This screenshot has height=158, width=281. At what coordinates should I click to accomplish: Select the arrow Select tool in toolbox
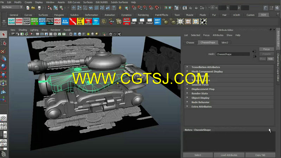pyautogui.click(x=4, y=34)
